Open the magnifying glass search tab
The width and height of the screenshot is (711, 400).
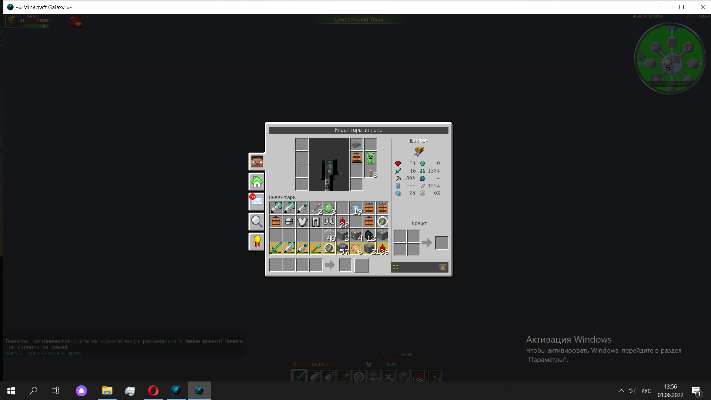257,222
